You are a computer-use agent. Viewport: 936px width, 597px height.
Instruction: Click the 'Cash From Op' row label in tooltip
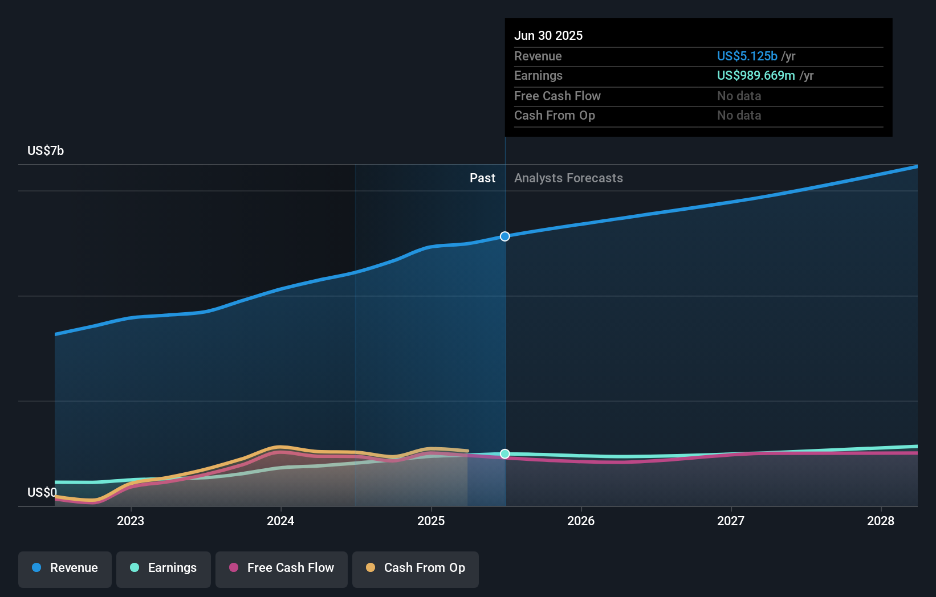555,115
